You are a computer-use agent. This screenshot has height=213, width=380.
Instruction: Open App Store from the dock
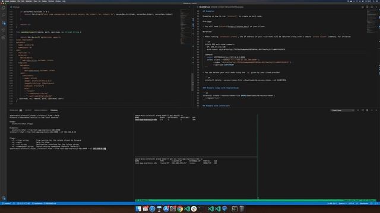tap(166, 209)
